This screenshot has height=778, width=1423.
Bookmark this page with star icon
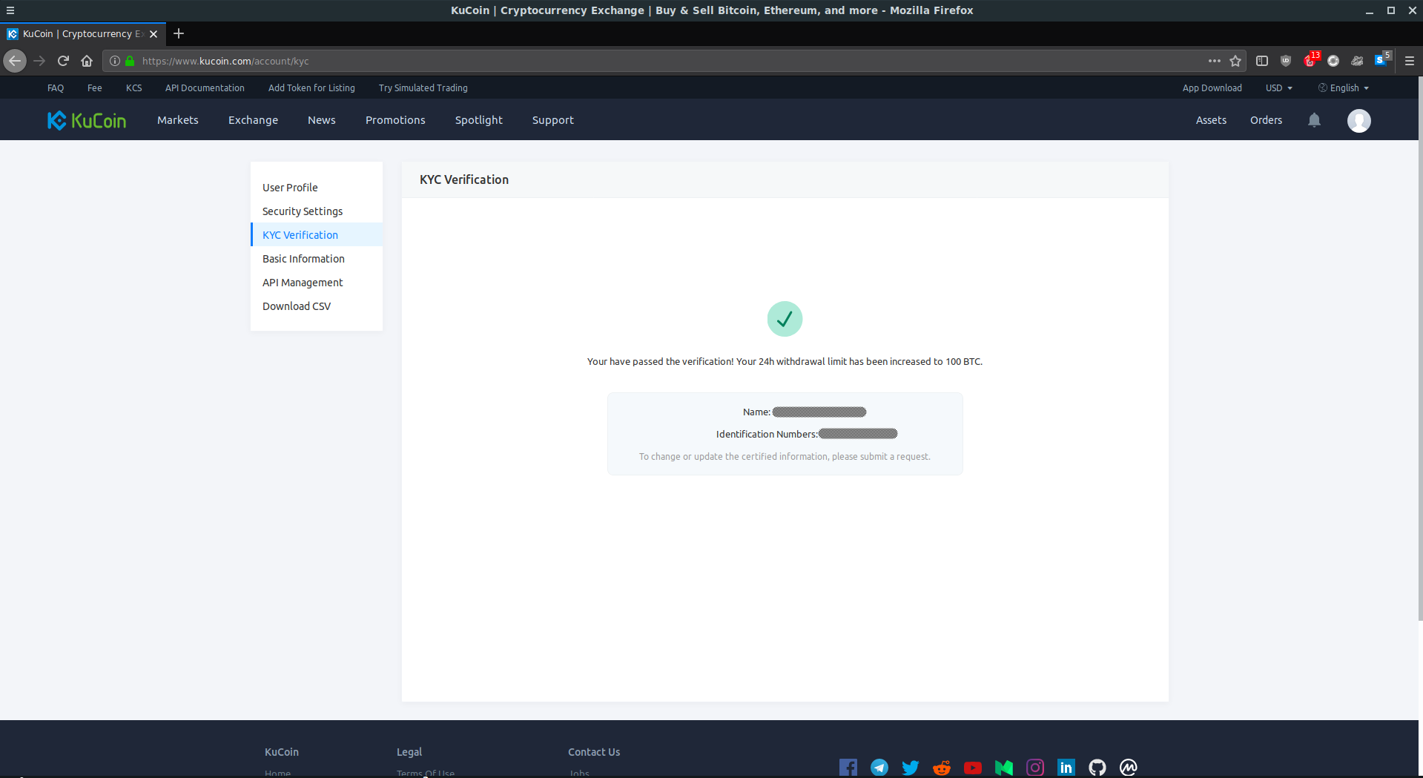(1235, 61)
